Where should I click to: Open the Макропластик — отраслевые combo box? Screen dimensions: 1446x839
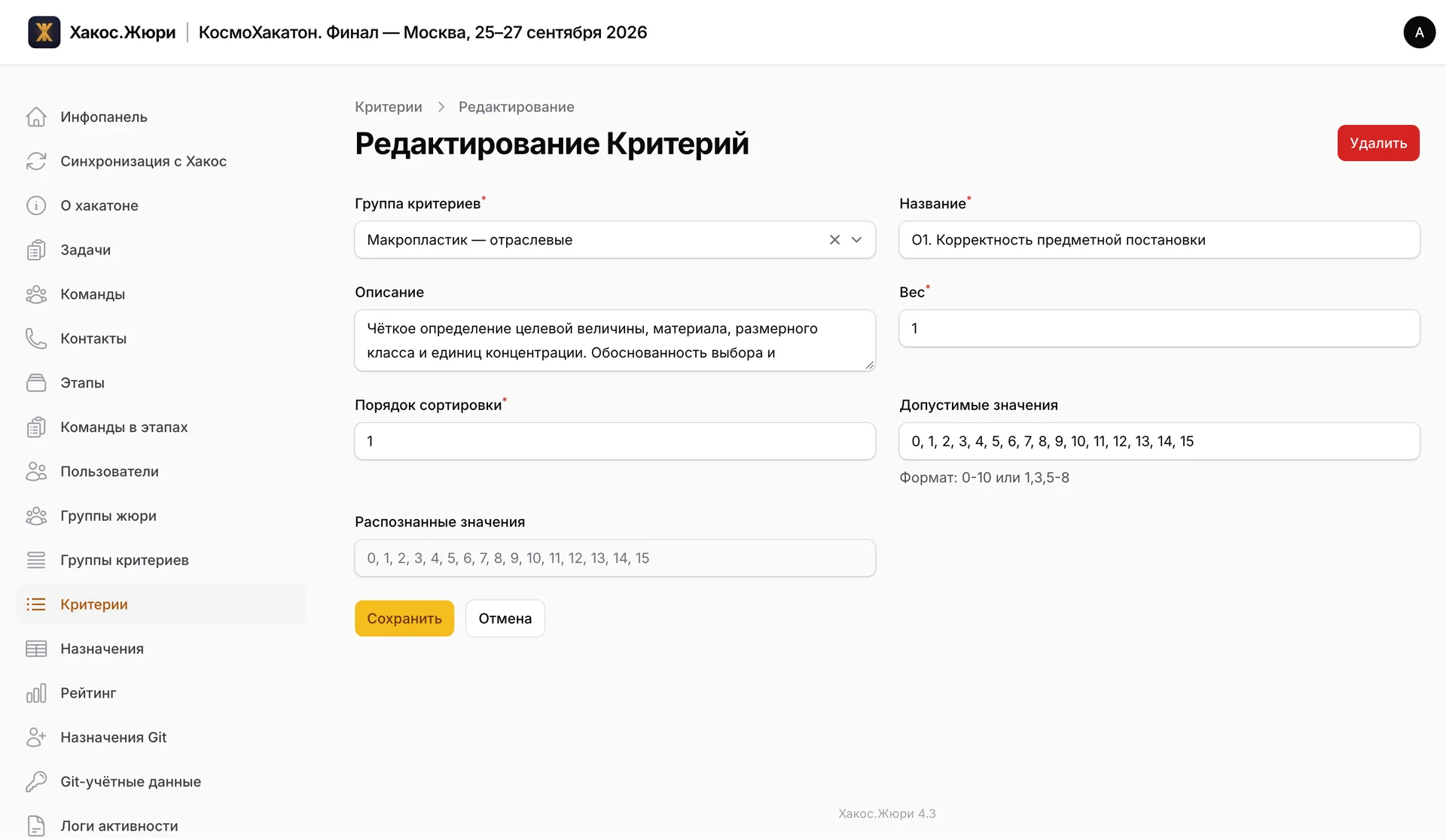(615, 240)
